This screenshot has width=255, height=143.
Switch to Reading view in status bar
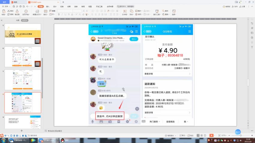[x=205, y=136]
